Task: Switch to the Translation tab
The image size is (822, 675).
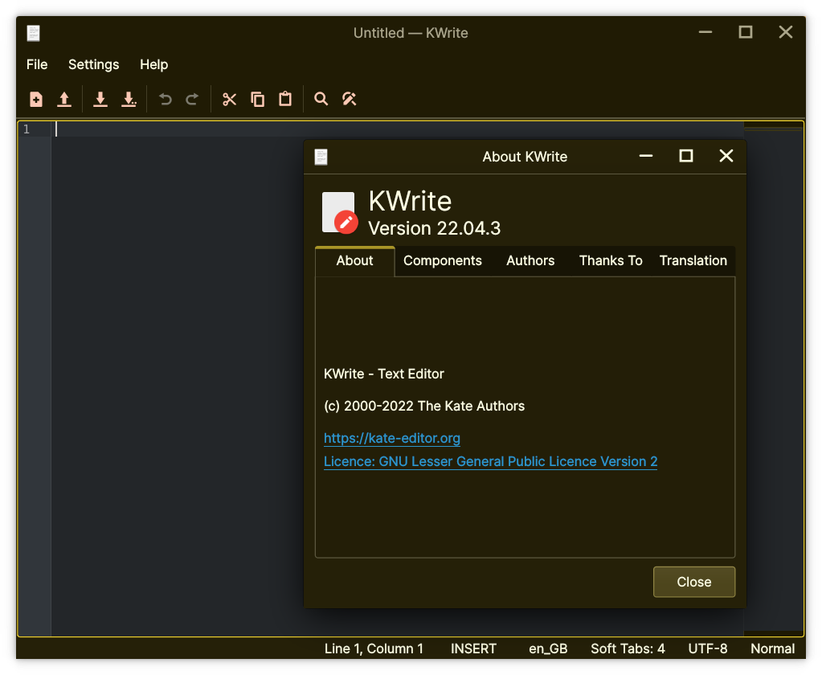Action: coord(693,261)
